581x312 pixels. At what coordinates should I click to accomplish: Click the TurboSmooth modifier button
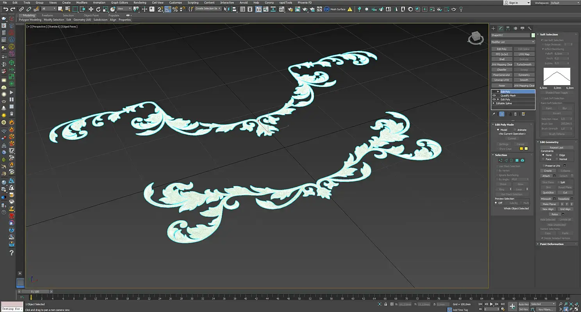[x=524, y=64]
